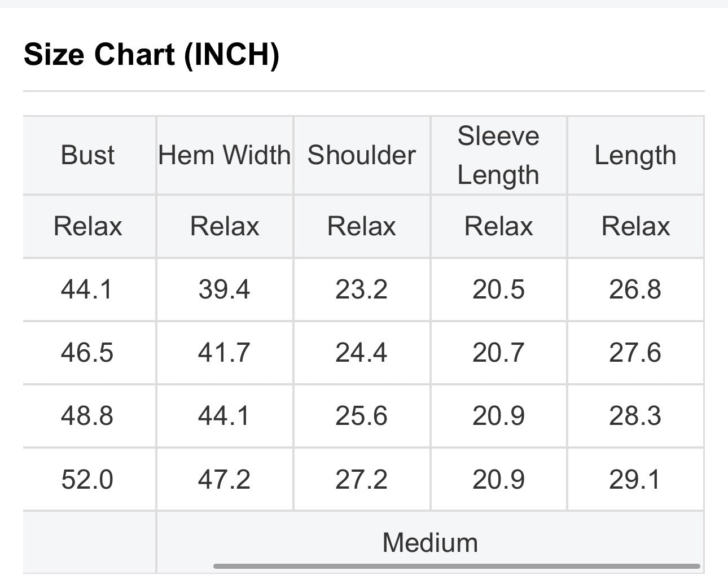This screenshot has height=588, width=728.
Task: Click the 41.7 hem width cell
Action: [225, 353]
